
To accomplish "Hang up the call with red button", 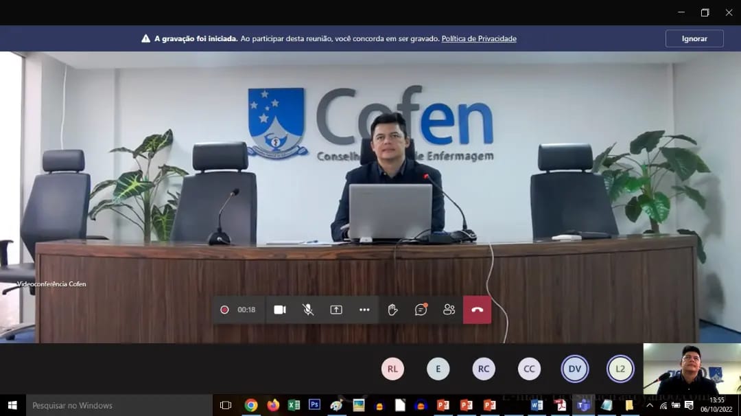I will [478, 310].
